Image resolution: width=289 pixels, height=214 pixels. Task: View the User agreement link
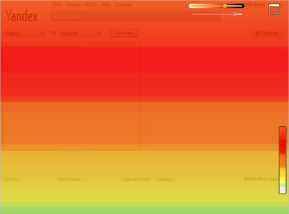tap(136, 179)
